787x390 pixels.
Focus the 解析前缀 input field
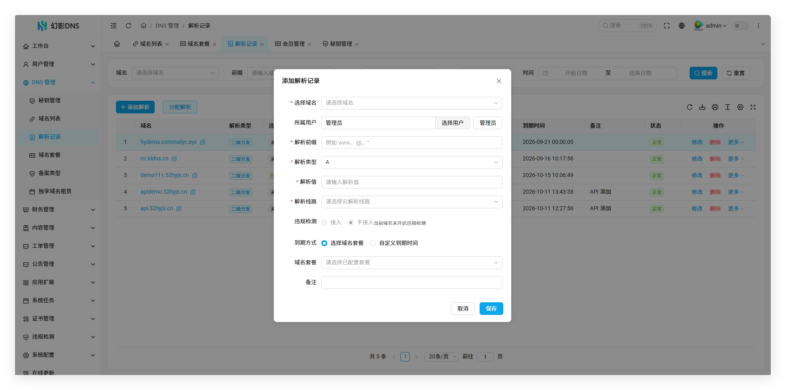click(412, 143)
